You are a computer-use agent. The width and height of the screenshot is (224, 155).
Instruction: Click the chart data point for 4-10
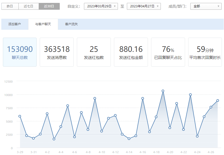tap(102, 131)
